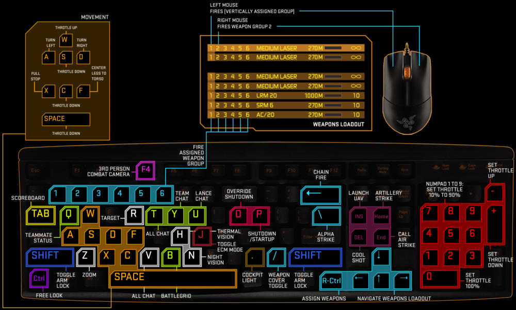Viewport: 516px width, 310px height.
Task: Click the blue SHIFT key beside the slash key
Action: click(315, 257)
